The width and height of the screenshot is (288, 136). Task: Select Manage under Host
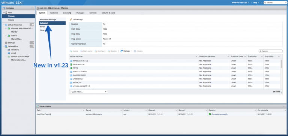click(18, 16)
